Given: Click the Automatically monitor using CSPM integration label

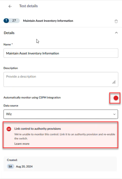Looking at the screenshot, I should [x=32, y=97].
